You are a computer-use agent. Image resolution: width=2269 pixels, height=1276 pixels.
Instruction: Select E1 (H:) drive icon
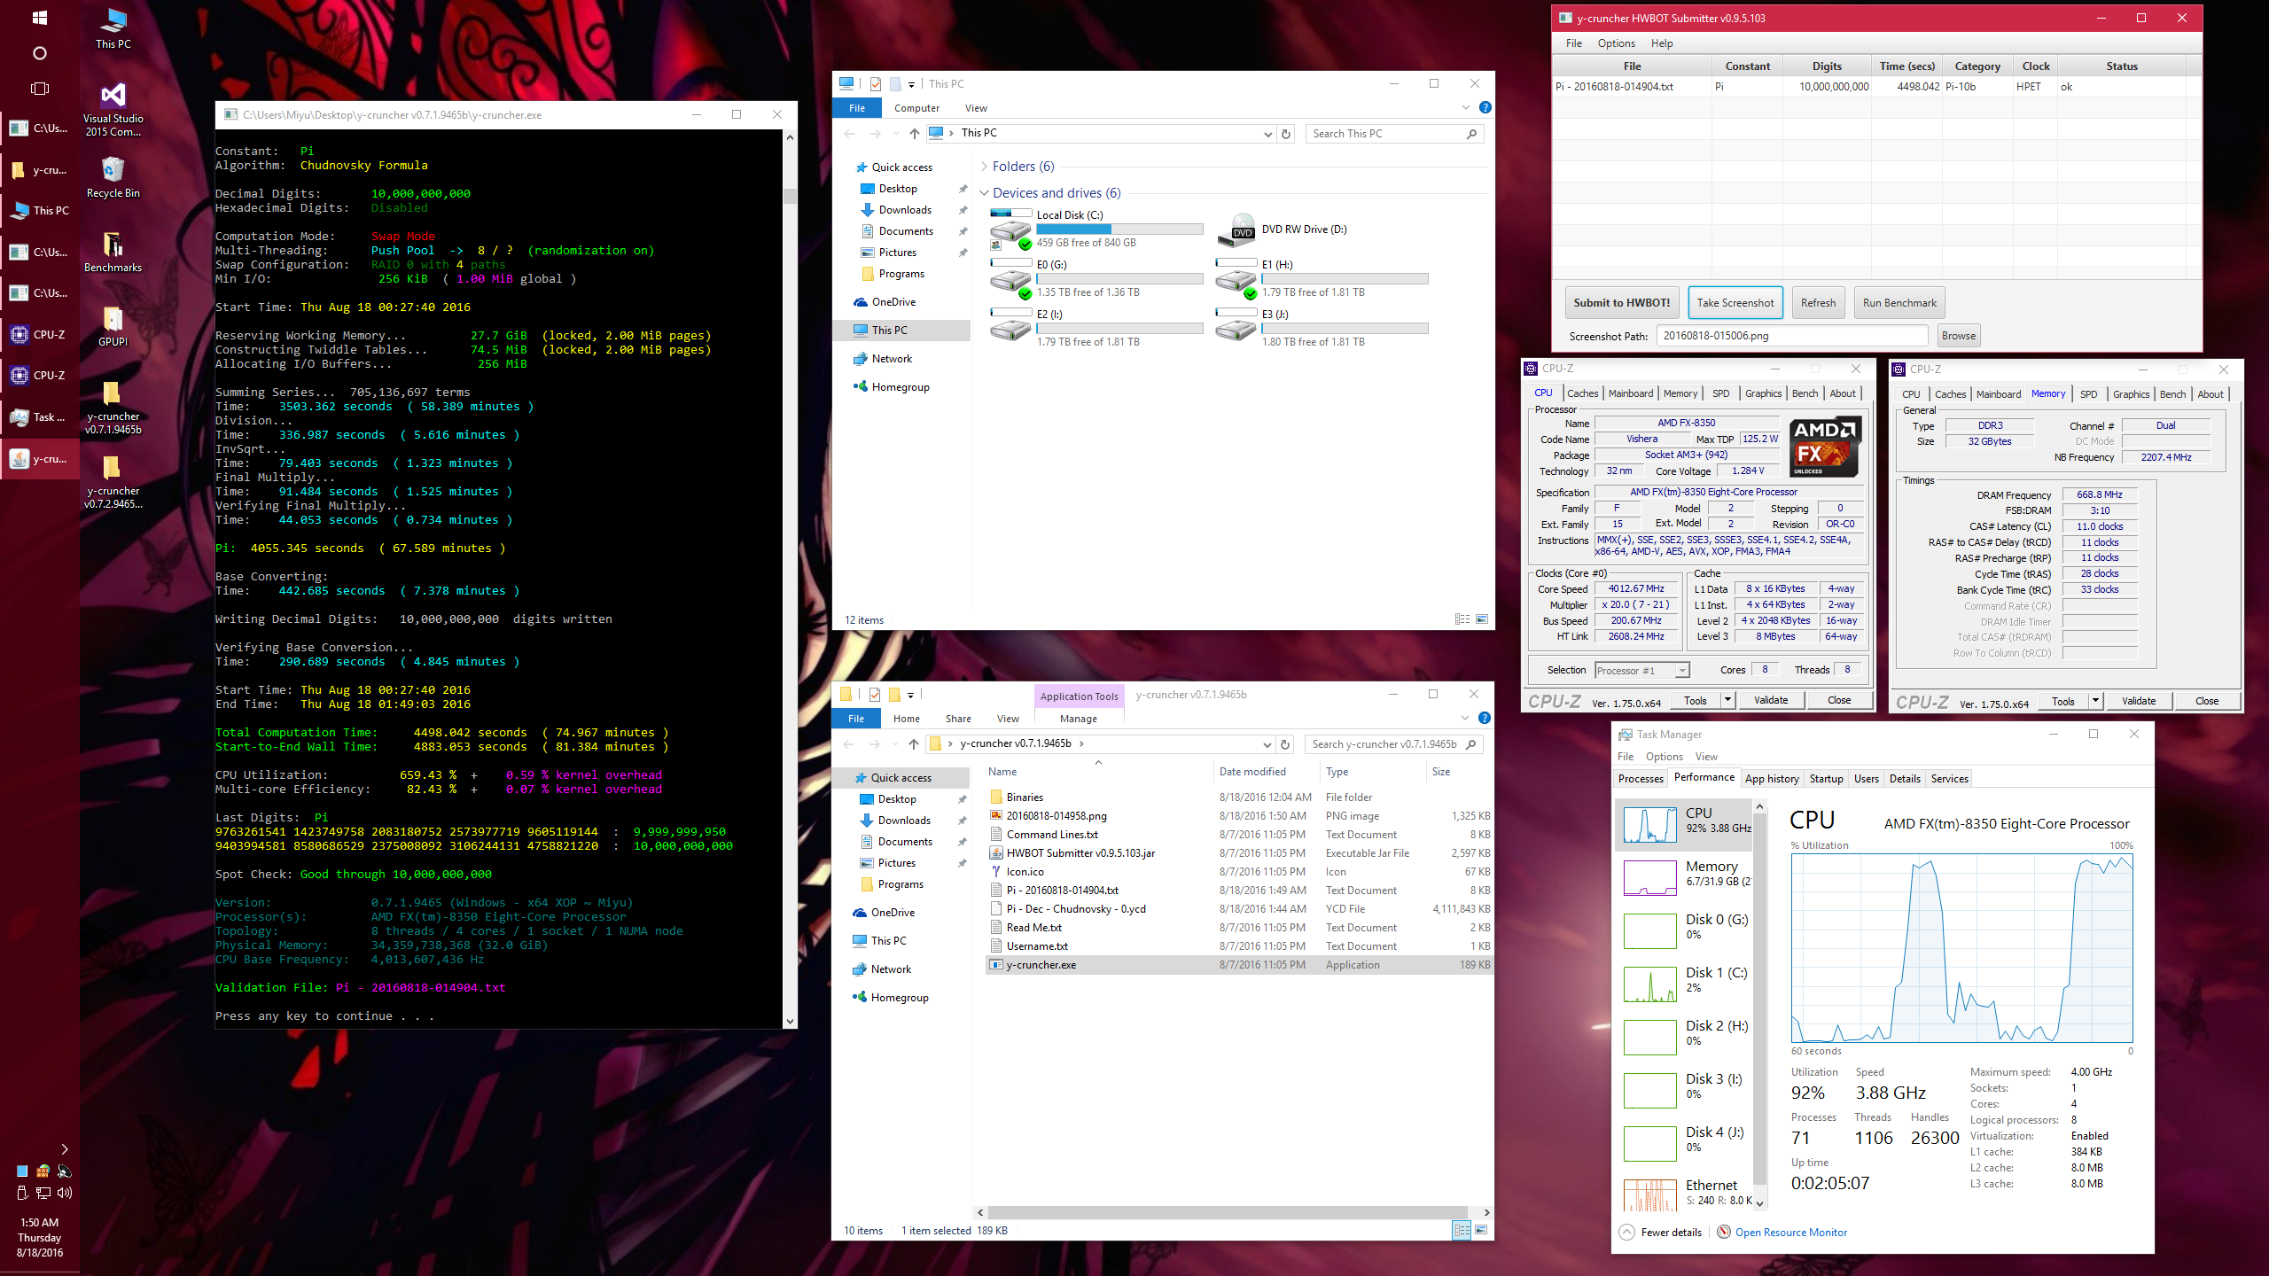point(1236,280)
